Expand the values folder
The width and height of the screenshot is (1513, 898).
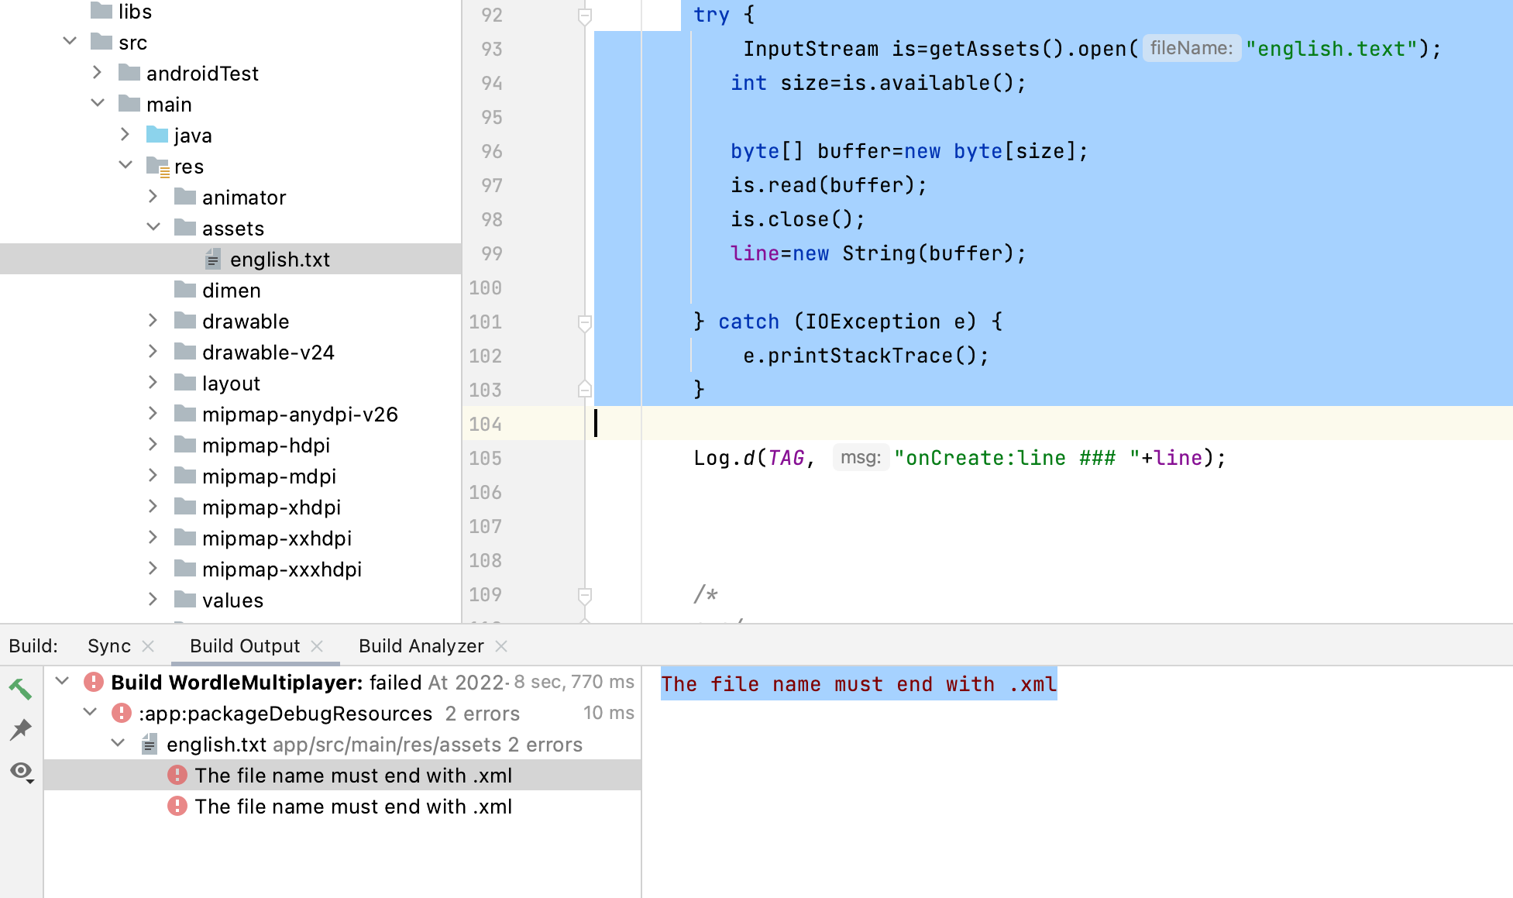click(x=153, y=599)
